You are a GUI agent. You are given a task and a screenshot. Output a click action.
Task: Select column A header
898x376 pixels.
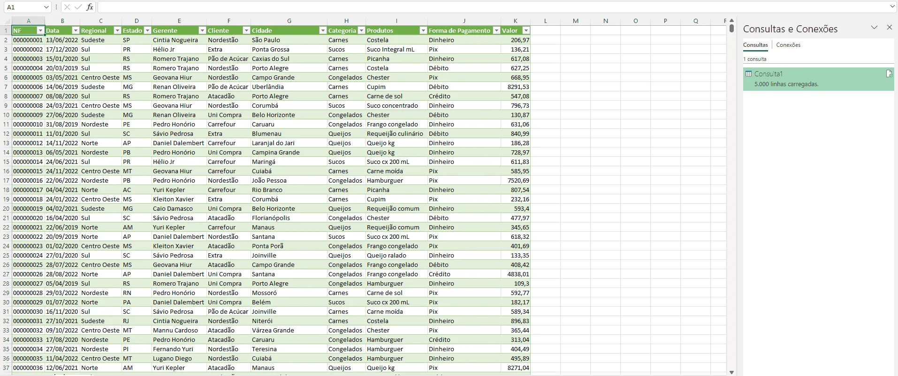tap(28, 21)
